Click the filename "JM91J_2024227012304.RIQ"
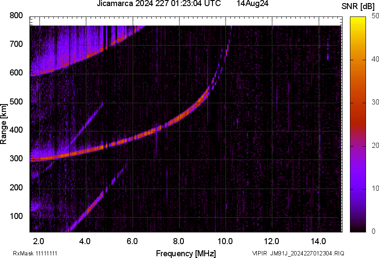The height and width of the screenshot is (258, 379). tap(307, 253)
